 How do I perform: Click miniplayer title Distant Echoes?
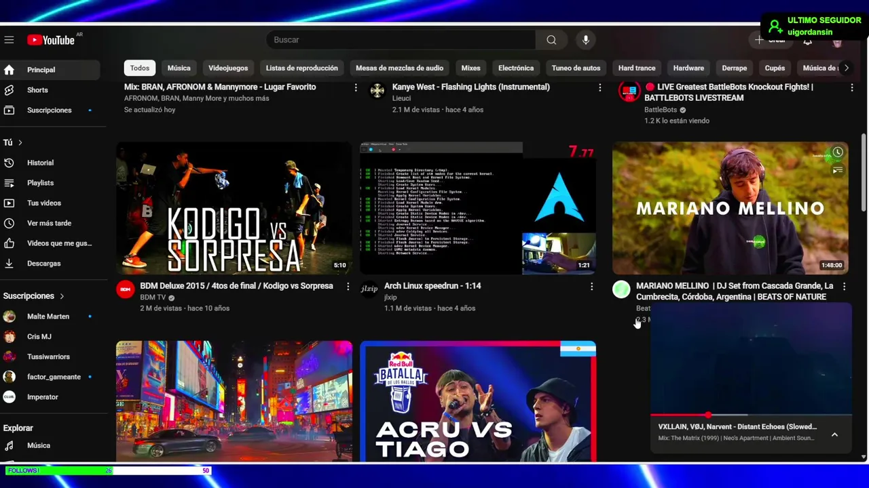737,427
